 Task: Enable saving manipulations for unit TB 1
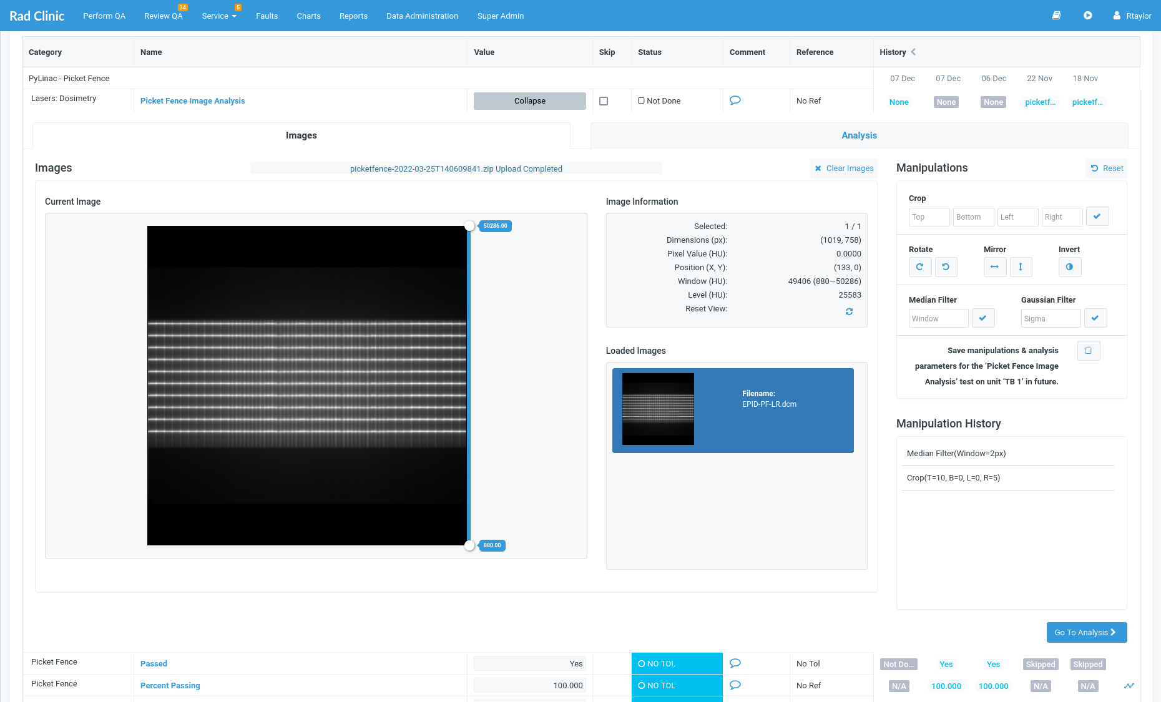(1089, 350)
